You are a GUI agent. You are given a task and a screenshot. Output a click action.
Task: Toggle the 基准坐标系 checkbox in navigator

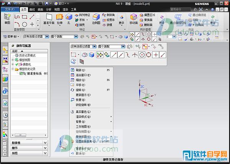pyautogui.click(x=21, y=73)
